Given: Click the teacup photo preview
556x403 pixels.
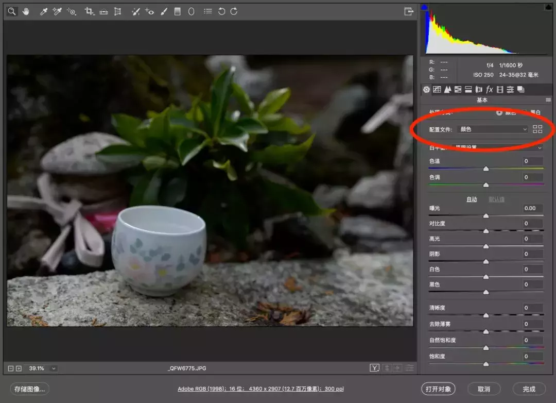Looking at the screenshot, I should (210, 190).
